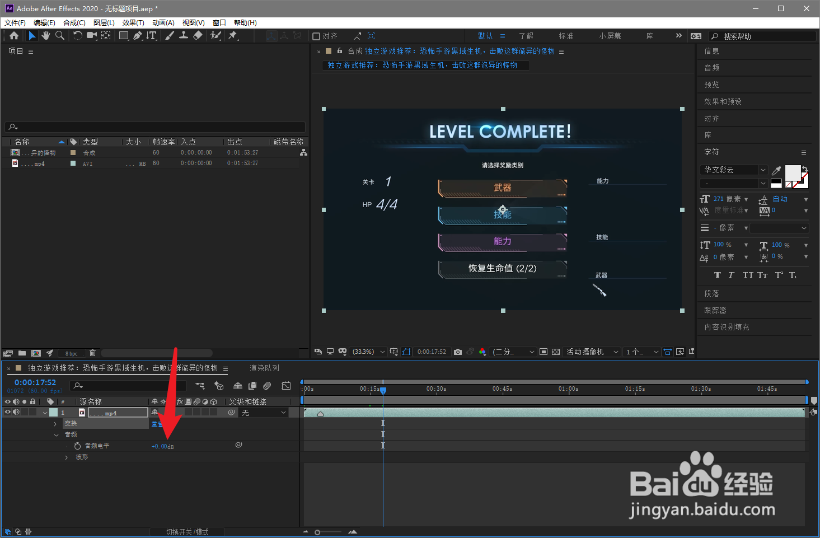
Task: Click the Draft 3D icon in timeline
Action: [x=219, y=386]
